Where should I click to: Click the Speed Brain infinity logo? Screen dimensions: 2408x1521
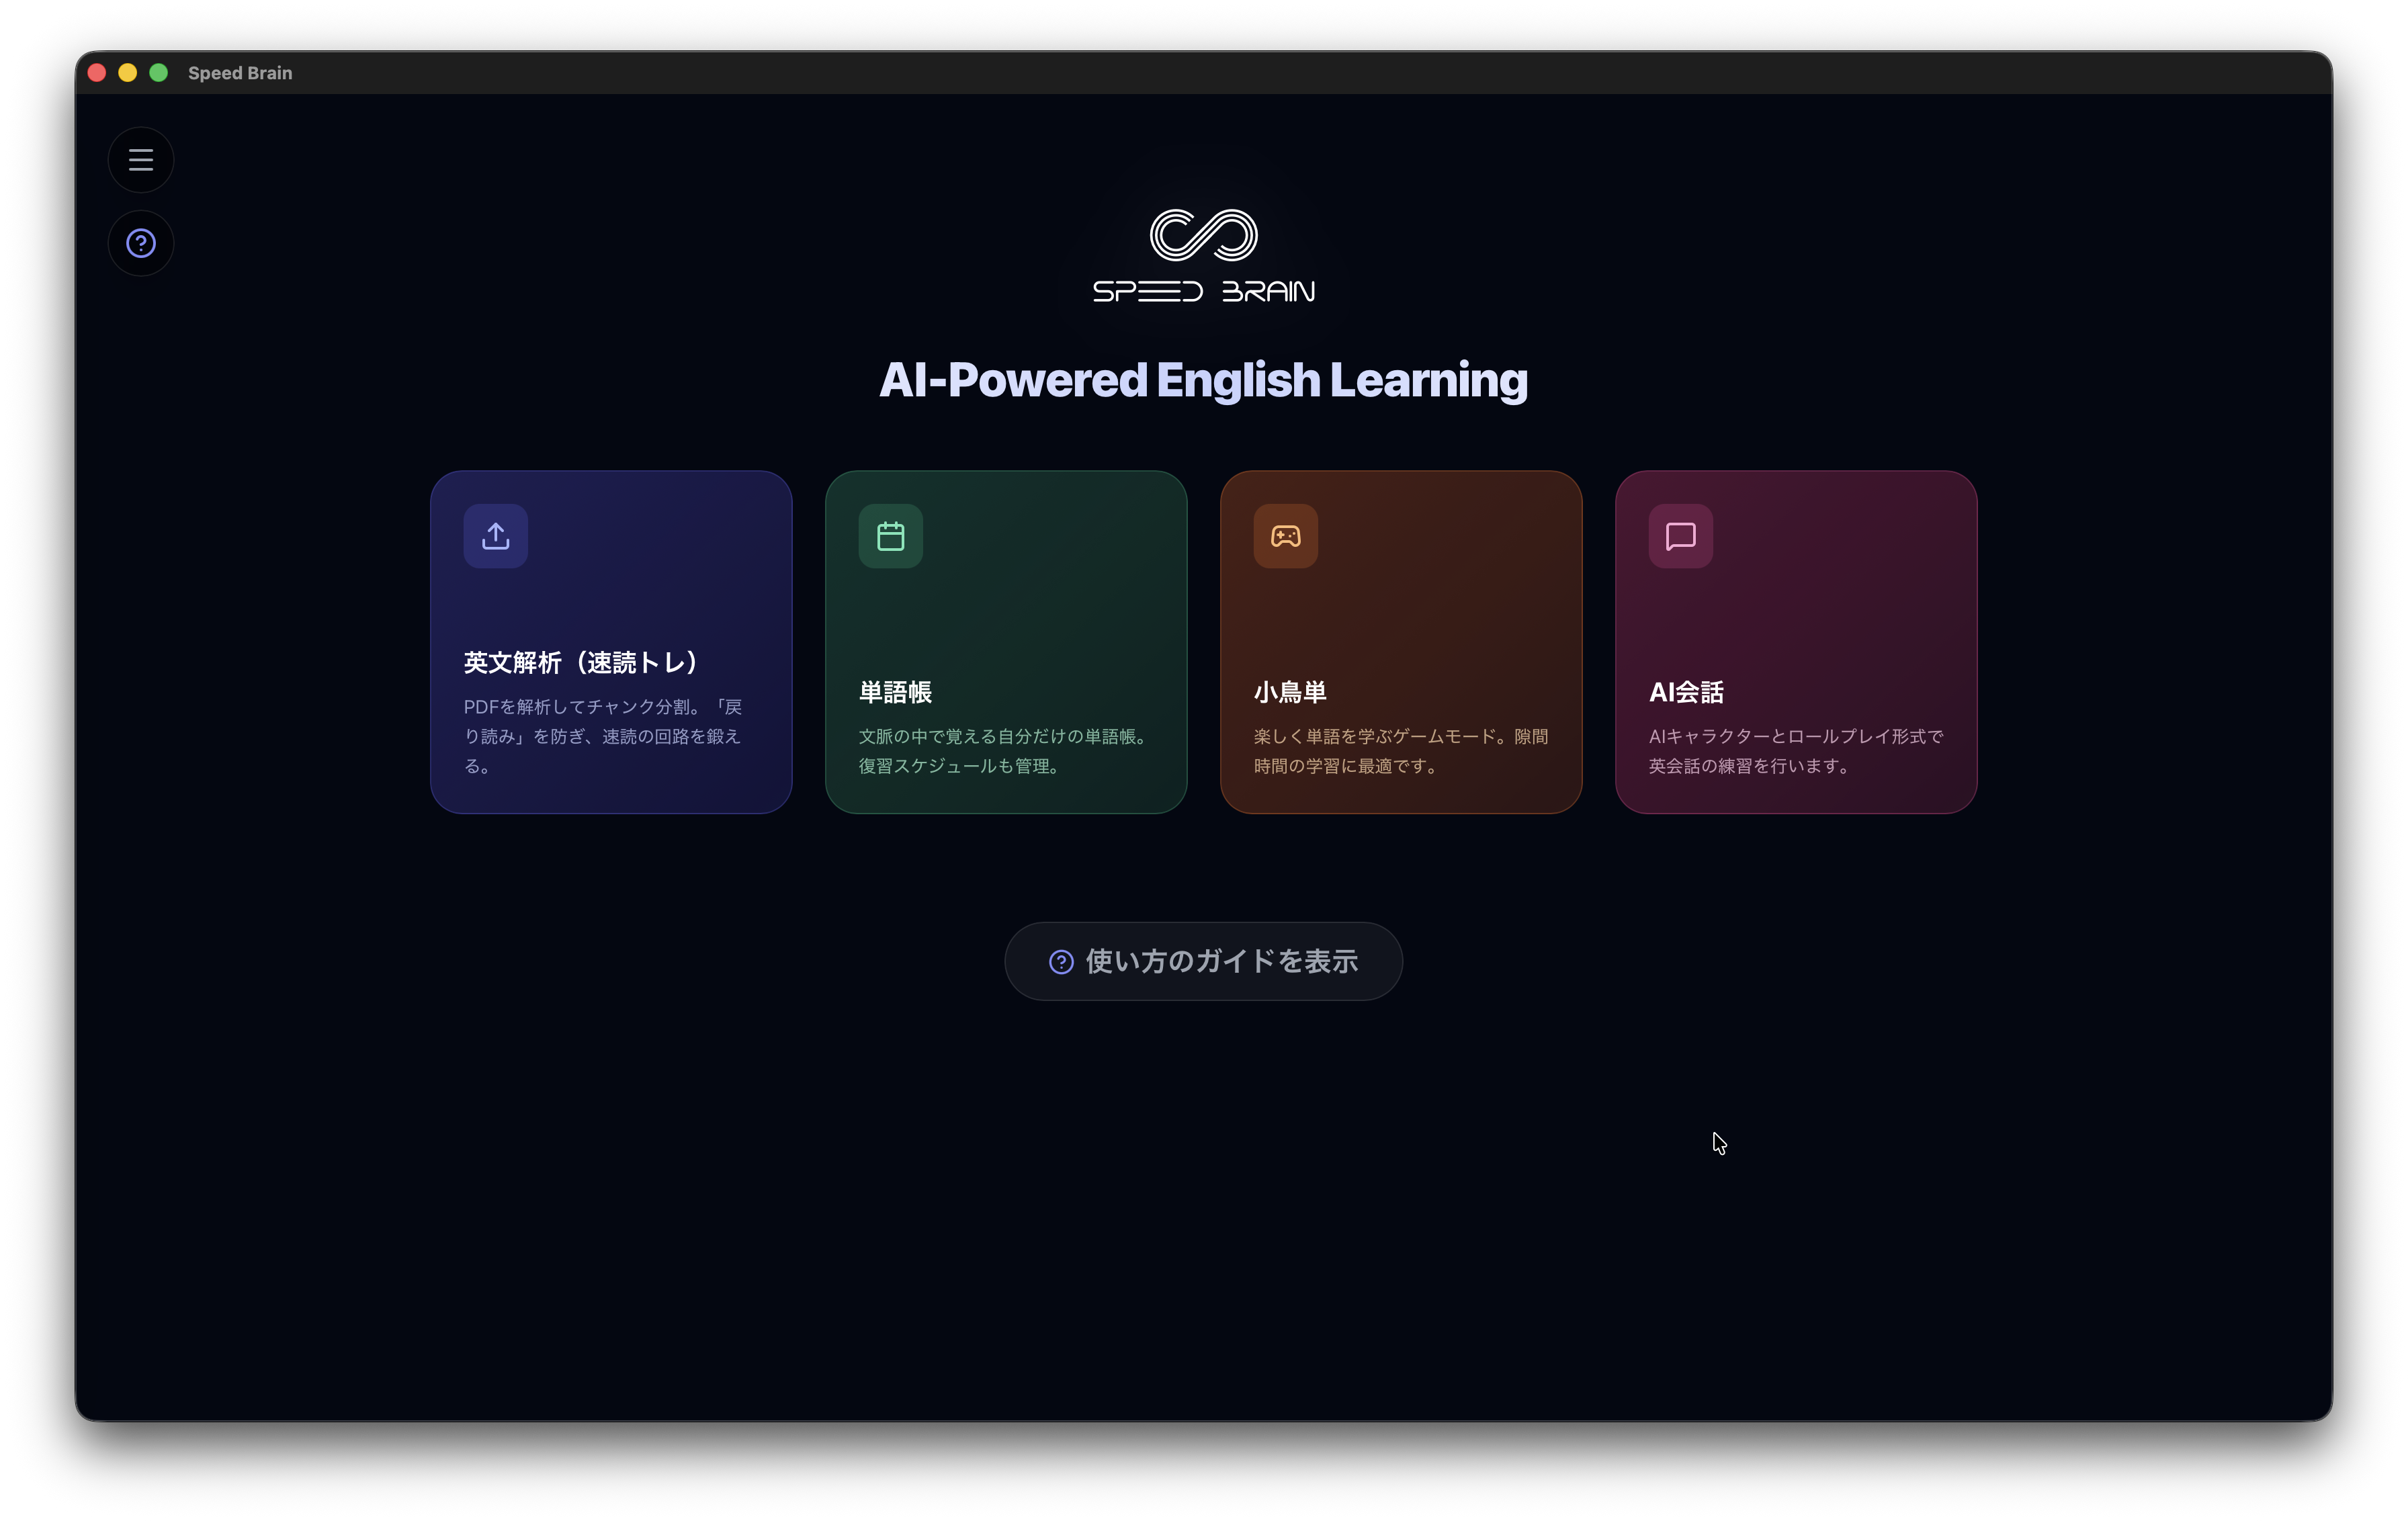click(1203, 235)
